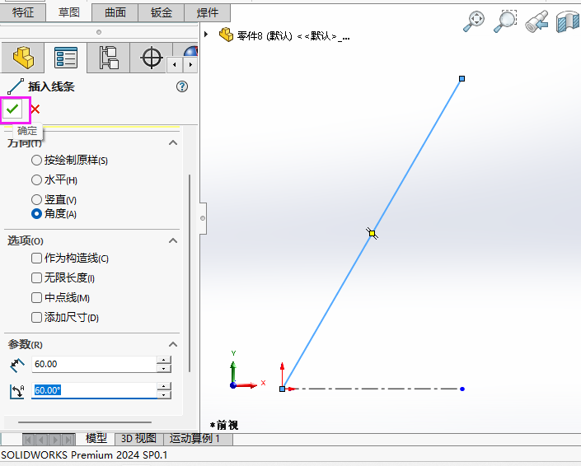
Task: Collapse the 选项 section chevron
Action: [173, 240]
